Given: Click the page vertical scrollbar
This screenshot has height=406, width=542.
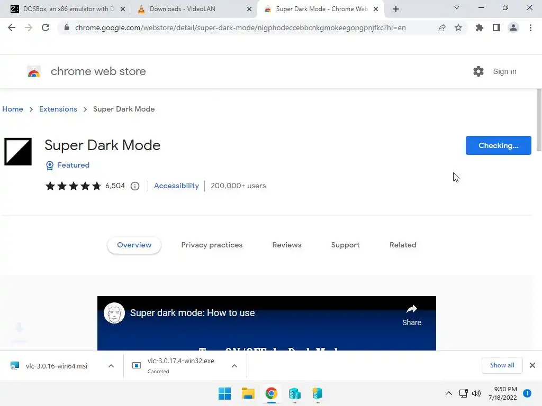Looking at the screenshot, I should click(539, 120).
